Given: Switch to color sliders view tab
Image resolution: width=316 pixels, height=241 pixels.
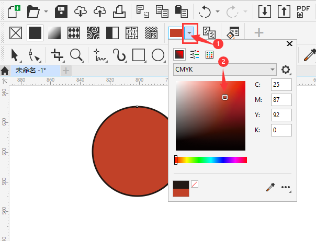Looking at the screenshot, I should [x=195, y=54].
